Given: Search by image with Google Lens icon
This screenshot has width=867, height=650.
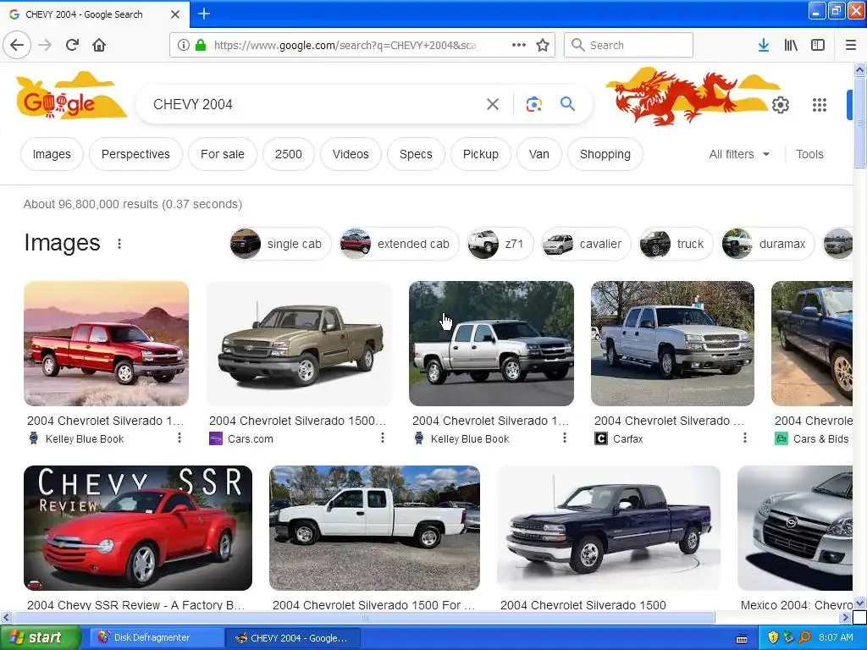Looking at the screenshot, I should click(x=533, y=104).
